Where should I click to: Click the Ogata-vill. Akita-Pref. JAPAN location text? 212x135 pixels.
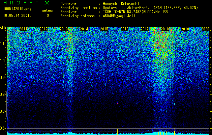(x=150, y=8)
